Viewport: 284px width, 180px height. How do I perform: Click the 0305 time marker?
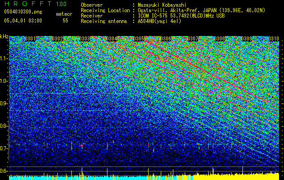[139, 39]
